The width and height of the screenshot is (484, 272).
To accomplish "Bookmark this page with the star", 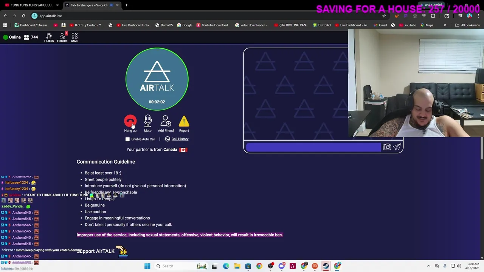I will pos(384,16).
